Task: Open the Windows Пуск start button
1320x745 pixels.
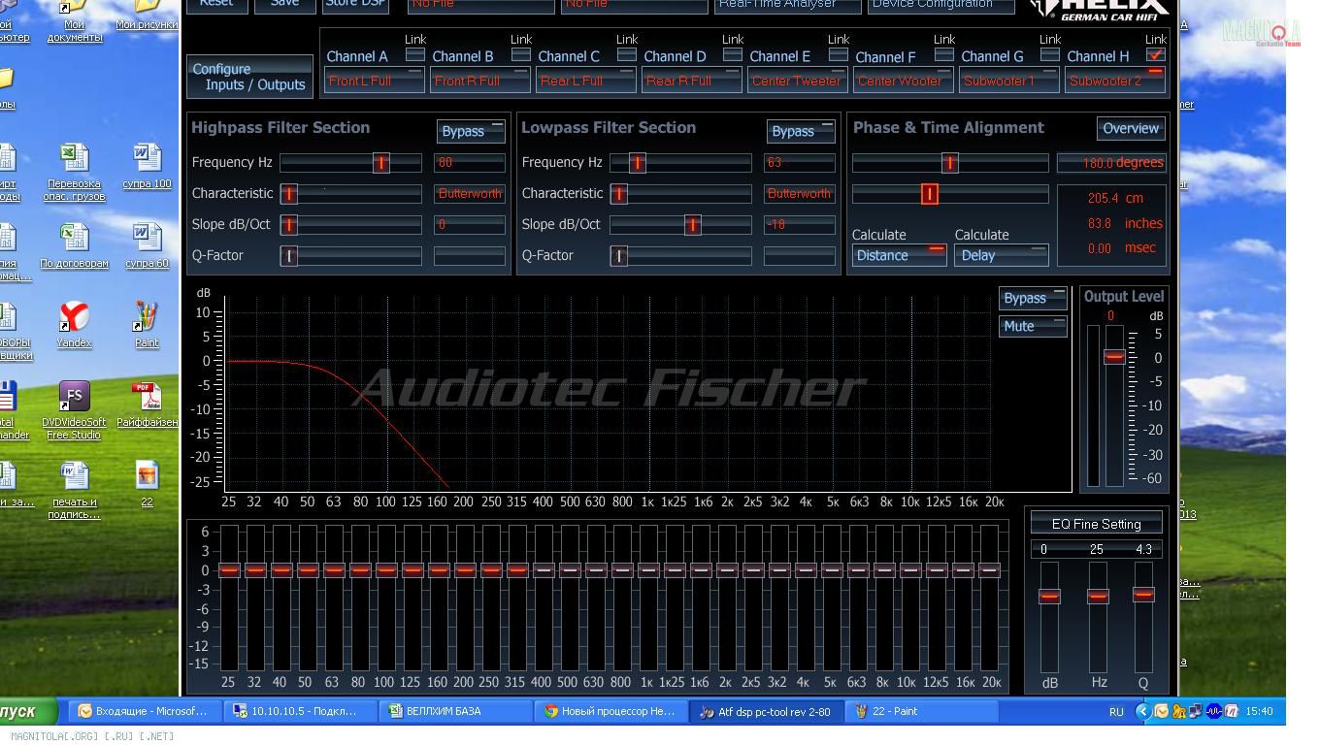Action: [x=27, y=711]
